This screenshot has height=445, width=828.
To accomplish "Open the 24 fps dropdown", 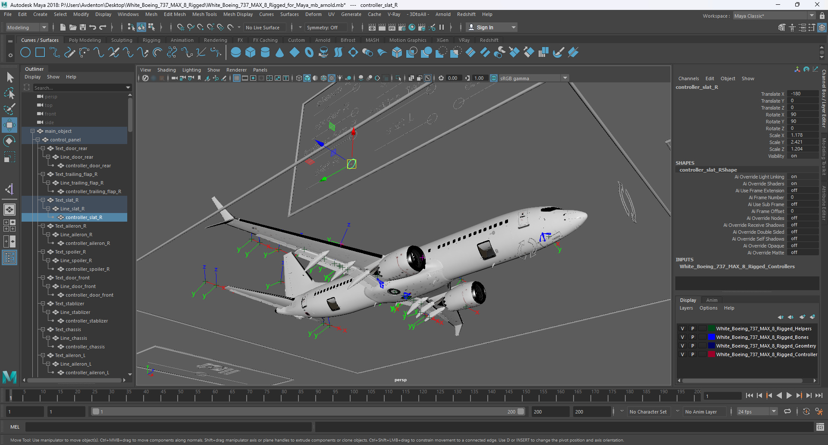I will [757, 412].
